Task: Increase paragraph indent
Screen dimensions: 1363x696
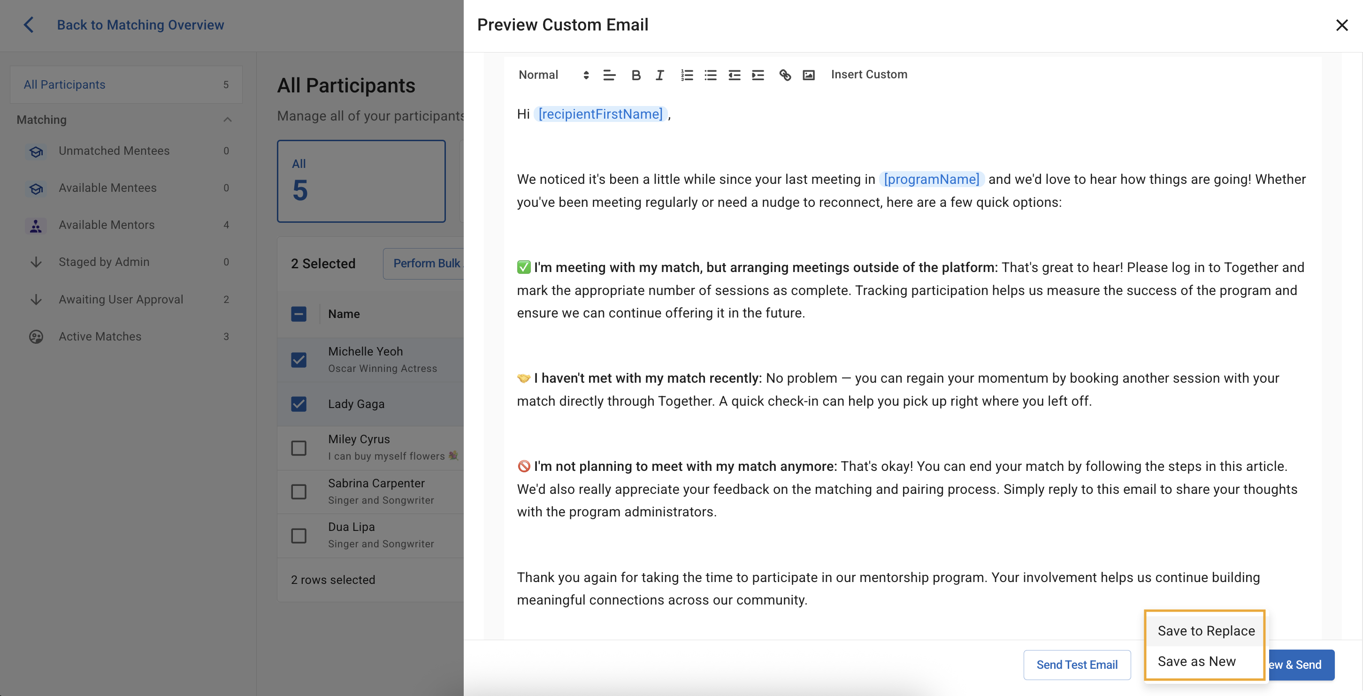Action: 758,75
